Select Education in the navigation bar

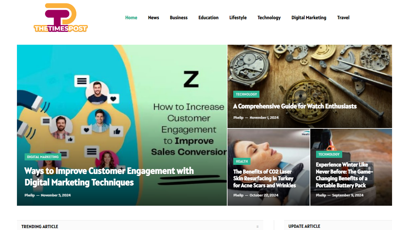208,18
